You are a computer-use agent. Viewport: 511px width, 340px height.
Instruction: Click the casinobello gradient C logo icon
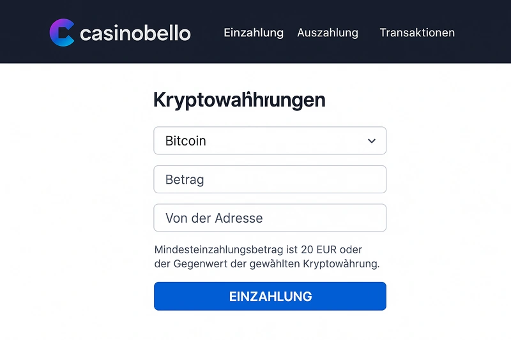[62, 33]
